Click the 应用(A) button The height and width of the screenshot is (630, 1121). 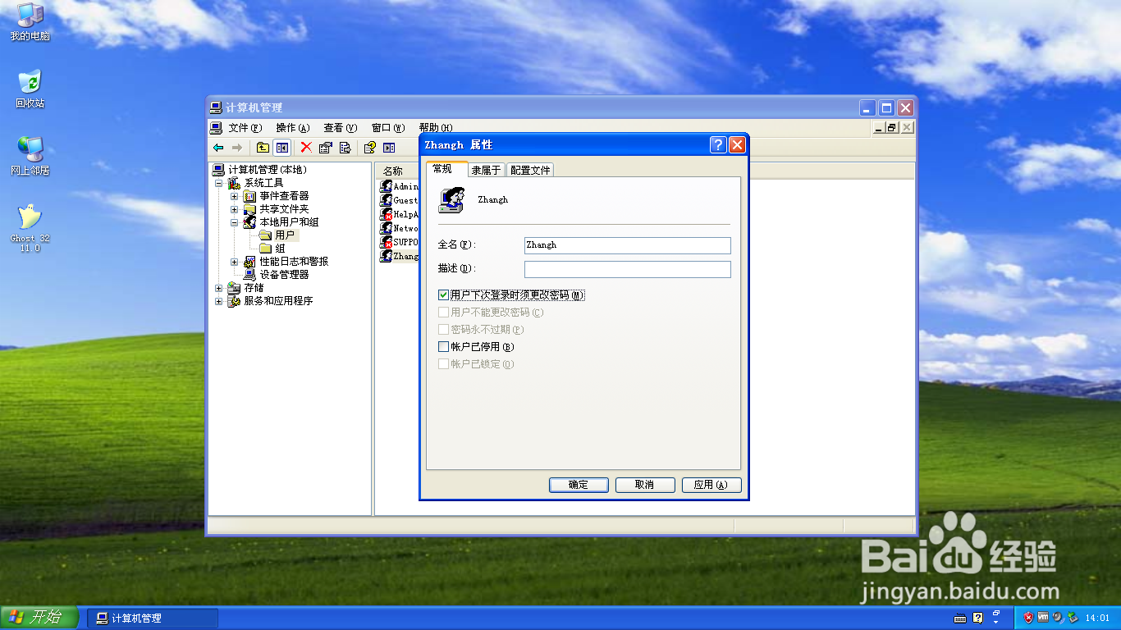(711, 485)
